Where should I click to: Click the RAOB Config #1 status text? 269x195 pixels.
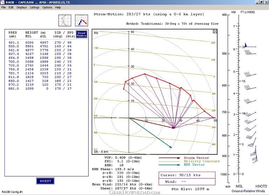pyautogui.click(x=13, y=192)
